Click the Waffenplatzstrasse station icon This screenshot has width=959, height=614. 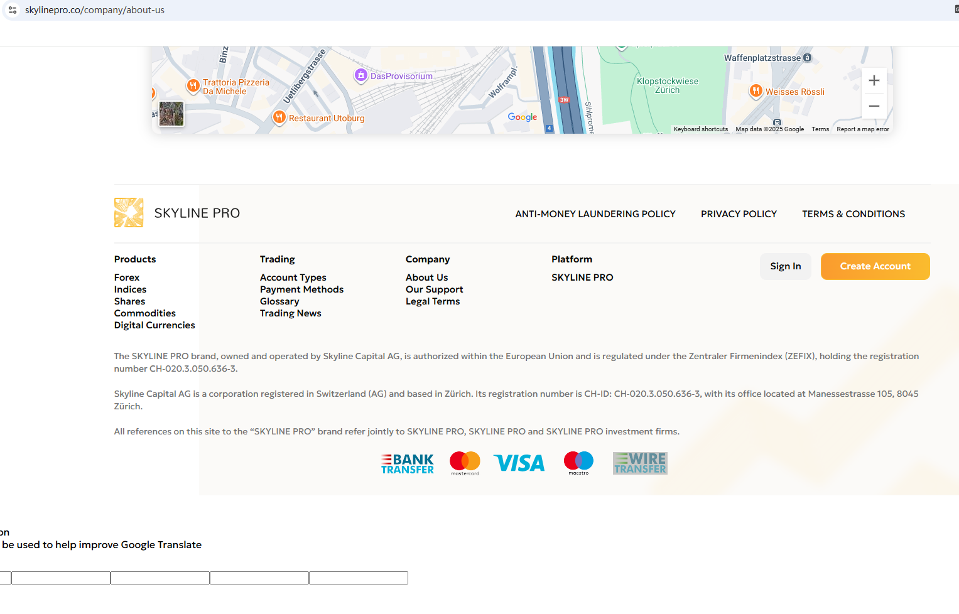point(808,58)
